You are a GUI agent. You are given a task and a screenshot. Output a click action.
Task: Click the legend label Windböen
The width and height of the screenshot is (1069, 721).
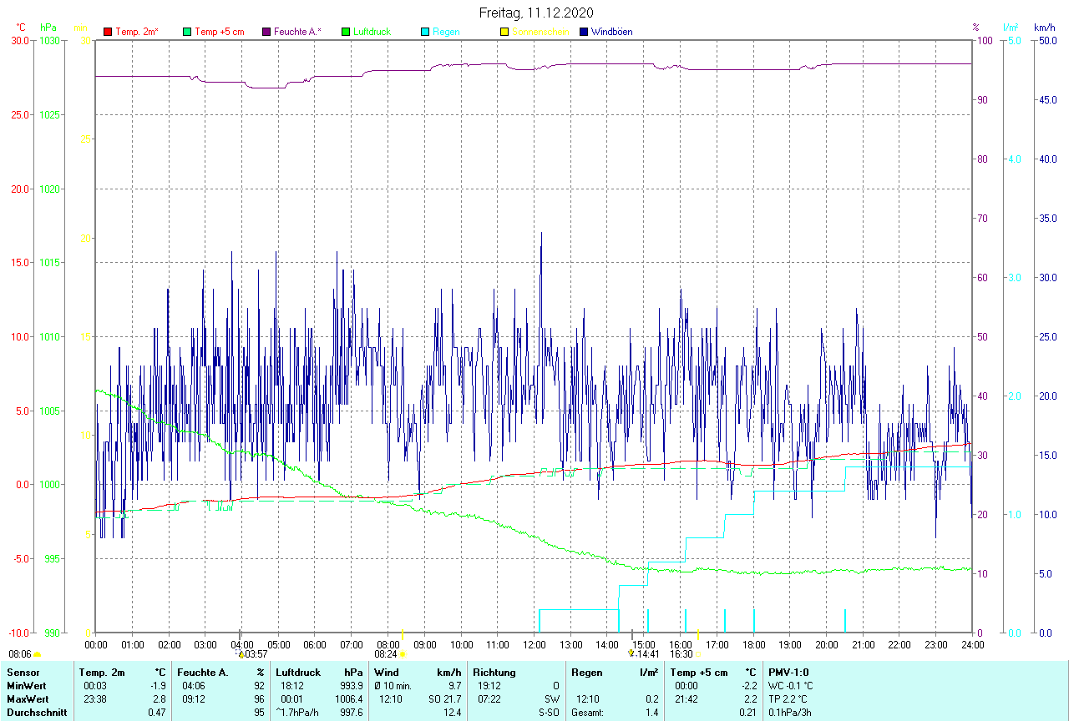coord(611,32)
